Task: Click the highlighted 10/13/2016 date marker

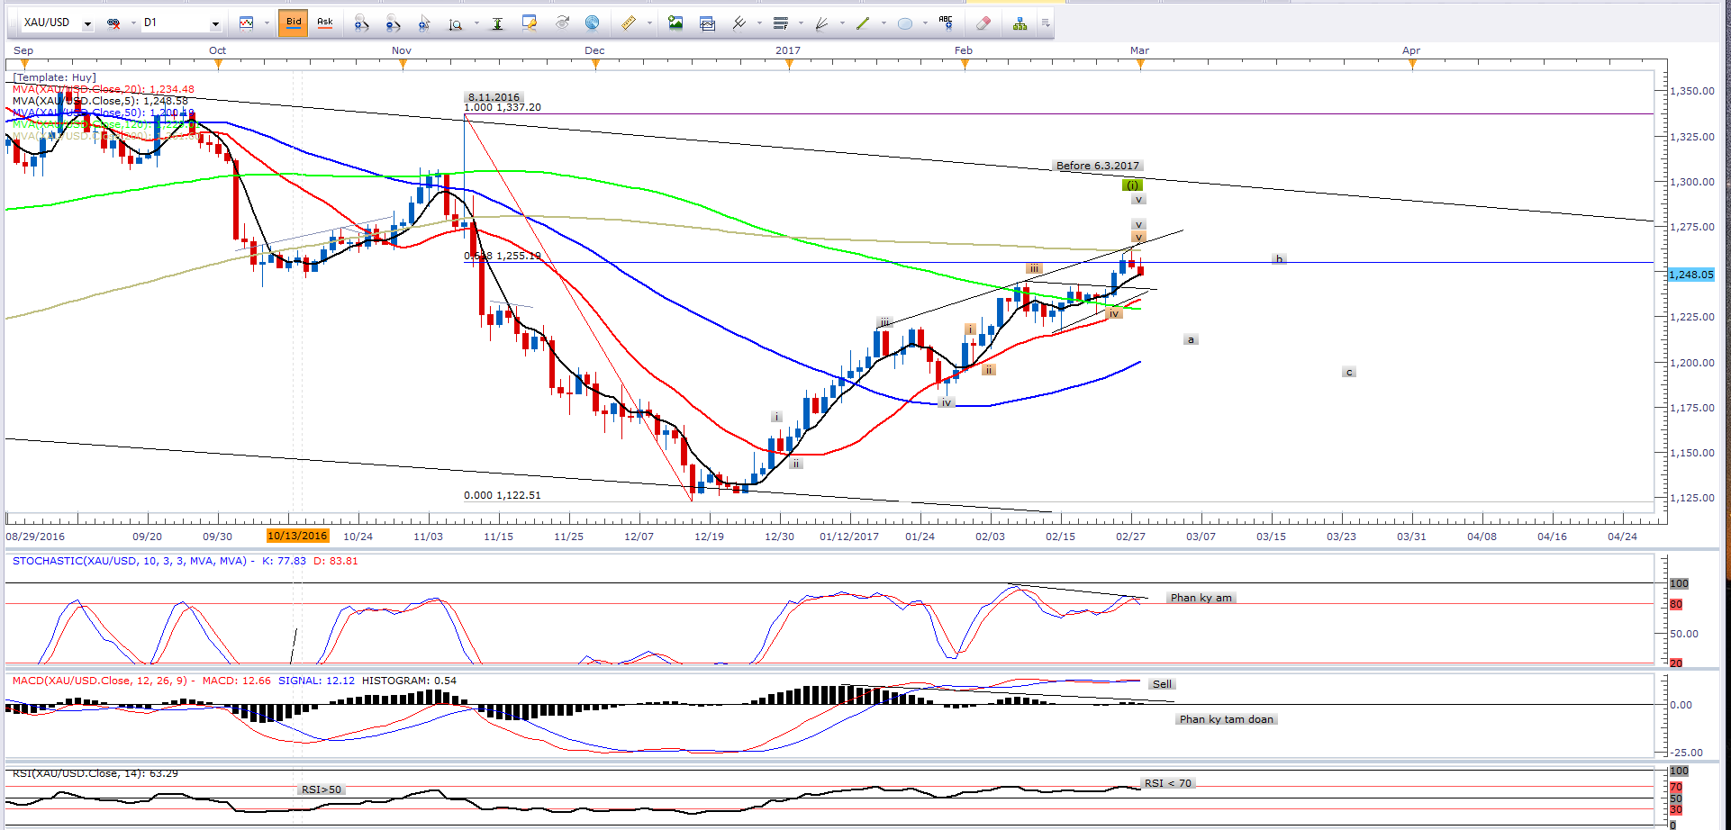Action: 297,537
